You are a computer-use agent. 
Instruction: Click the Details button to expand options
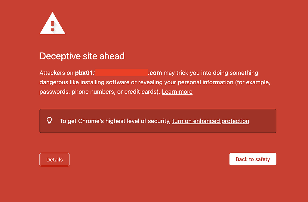(x=54, y=159)
